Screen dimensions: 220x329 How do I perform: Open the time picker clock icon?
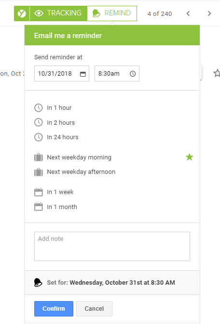[133, 74]
